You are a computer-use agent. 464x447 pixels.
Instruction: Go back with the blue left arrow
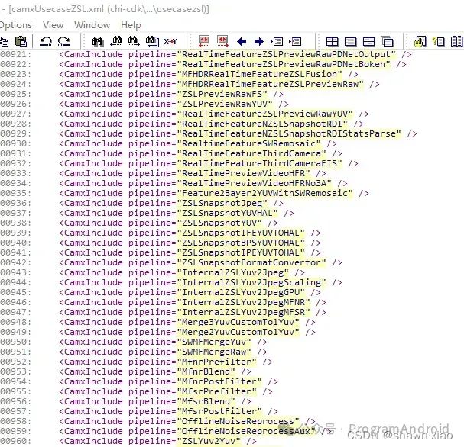tap(242, 42)
